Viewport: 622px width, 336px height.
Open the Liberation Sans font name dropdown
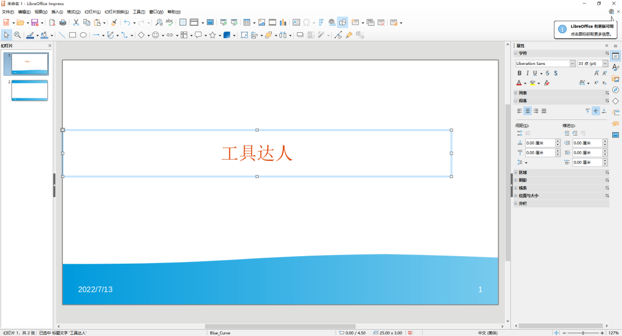coord(572,63)
